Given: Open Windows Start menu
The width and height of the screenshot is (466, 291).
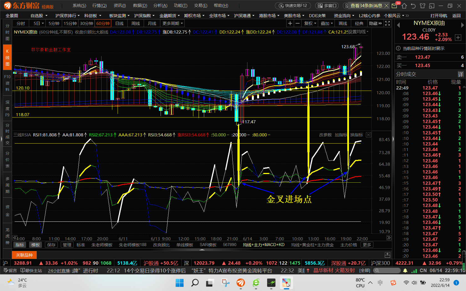Looking at the screenshot, I should (x=179, y=283).
